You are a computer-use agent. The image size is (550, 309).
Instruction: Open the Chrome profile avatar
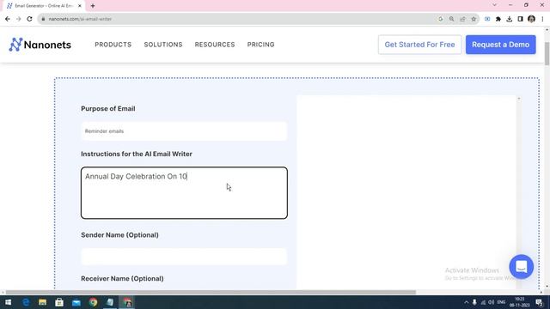pyautogui.click(x=531, y=19)
